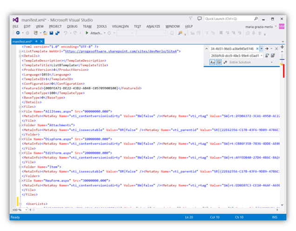Open the TOOLS menu
The width and height of the screenshot is (296, 231).
101,27
